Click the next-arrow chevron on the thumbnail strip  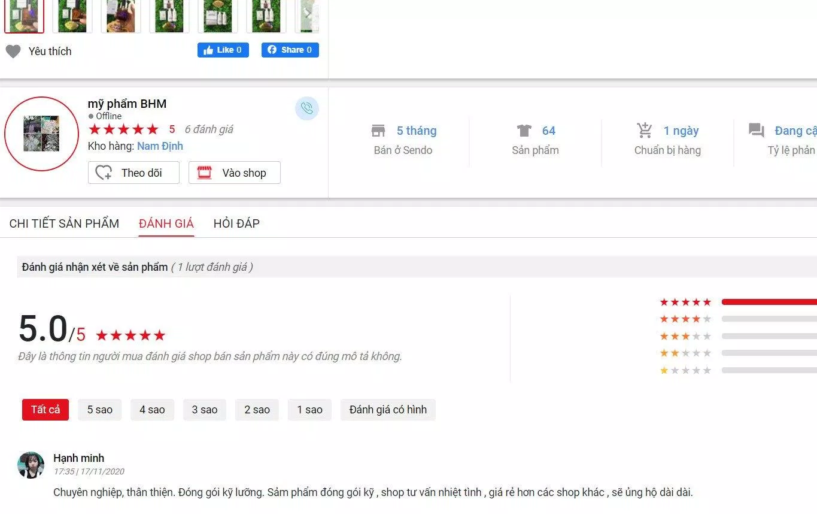point(308,13)
